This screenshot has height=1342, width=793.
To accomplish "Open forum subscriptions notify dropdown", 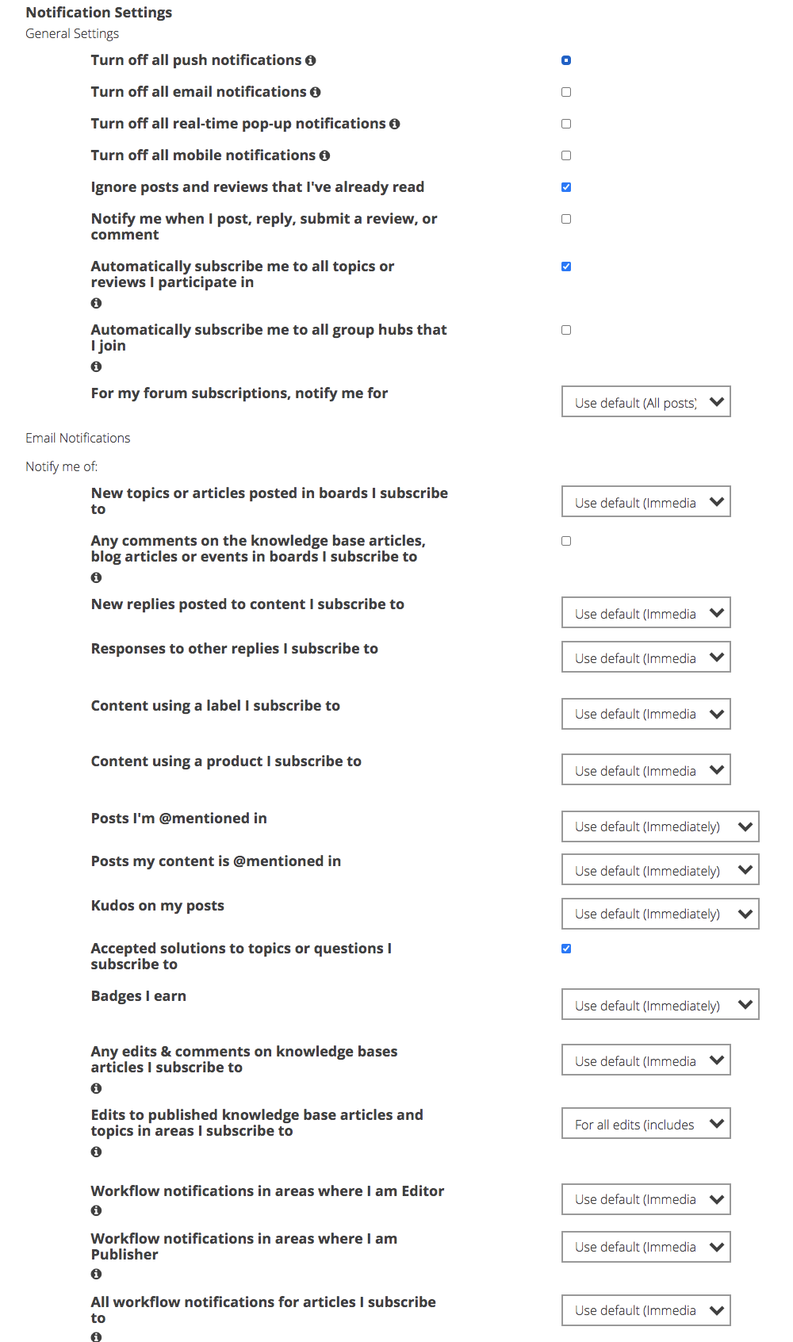I will (646, 402).
